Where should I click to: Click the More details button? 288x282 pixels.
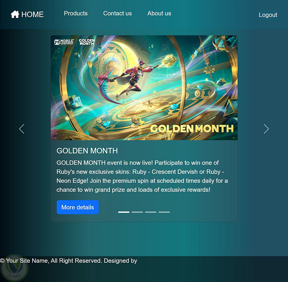click(x=78, y=207)
